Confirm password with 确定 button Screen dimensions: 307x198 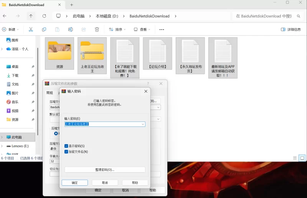(74, 183)
